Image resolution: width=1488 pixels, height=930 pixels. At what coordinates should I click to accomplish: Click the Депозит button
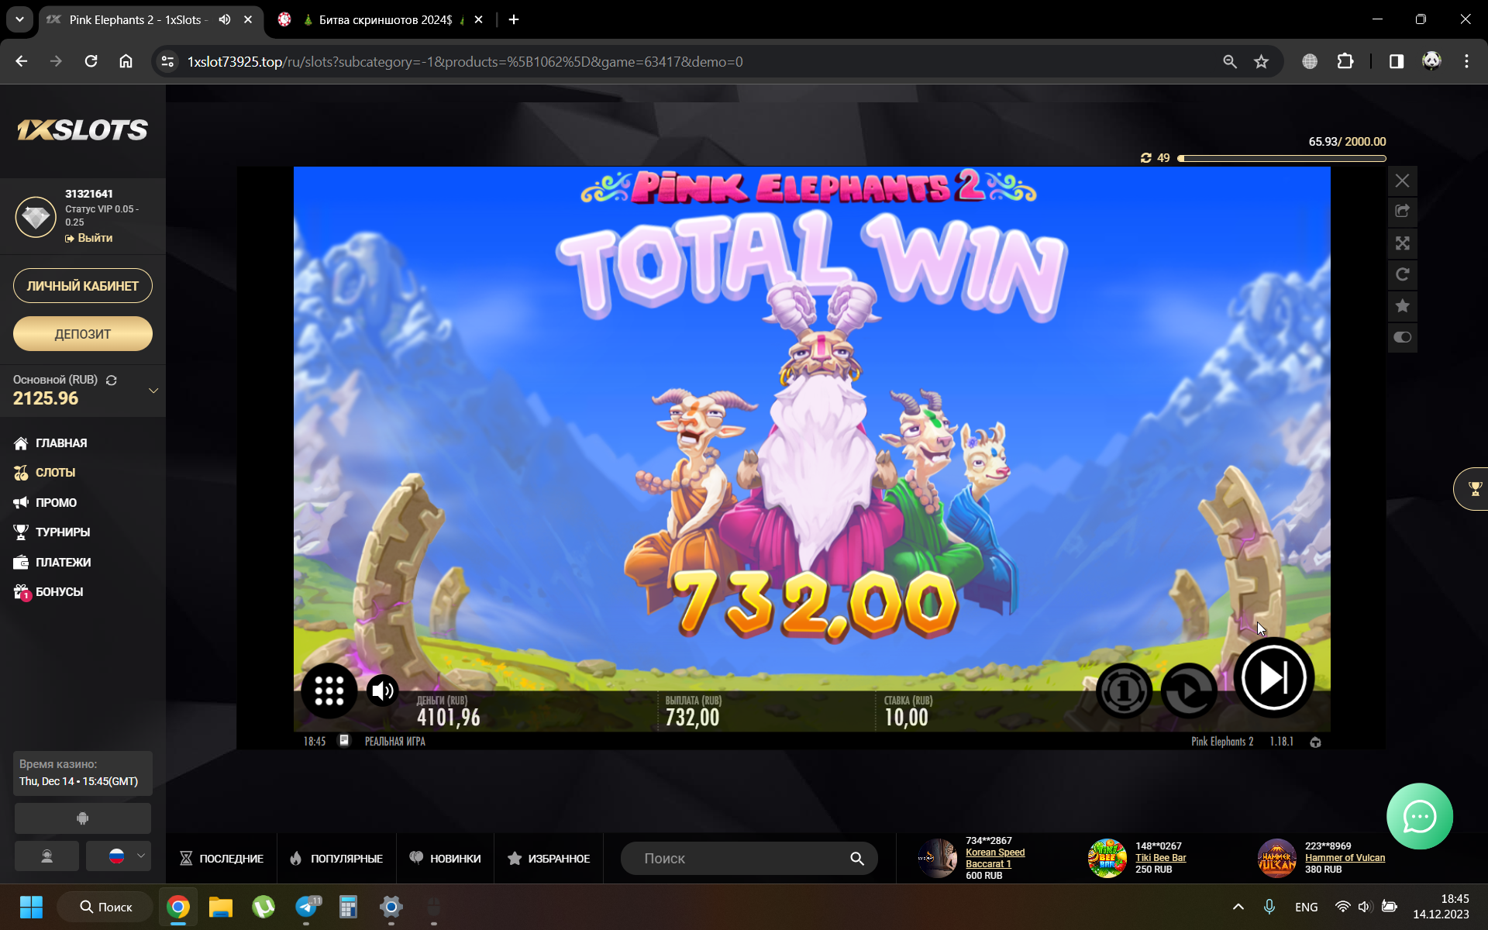[83, 334]
